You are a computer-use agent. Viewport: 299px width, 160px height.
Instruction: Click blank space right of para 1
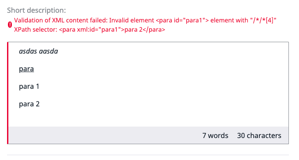tap(162, 87)
